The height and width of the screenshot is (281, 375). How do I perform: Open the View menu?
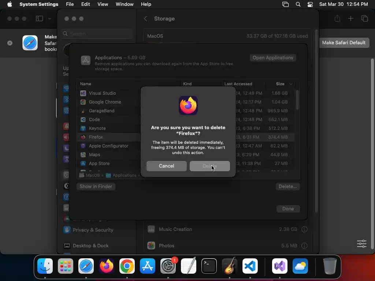103,4
